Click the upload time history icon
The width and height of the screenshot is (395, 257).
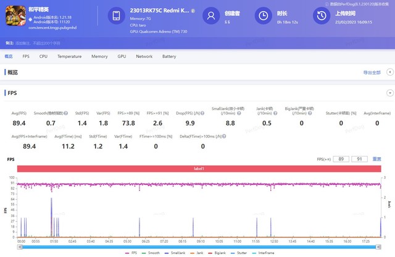point(320,15)
